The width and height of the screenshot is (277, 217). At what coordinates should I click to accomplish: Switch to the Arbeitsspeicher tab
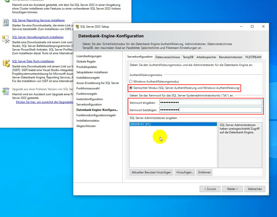pos(206,57)
